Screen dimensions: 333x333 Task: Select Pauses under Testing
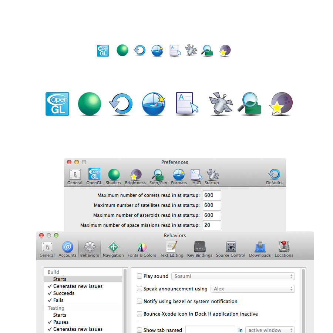pos(83,322)
